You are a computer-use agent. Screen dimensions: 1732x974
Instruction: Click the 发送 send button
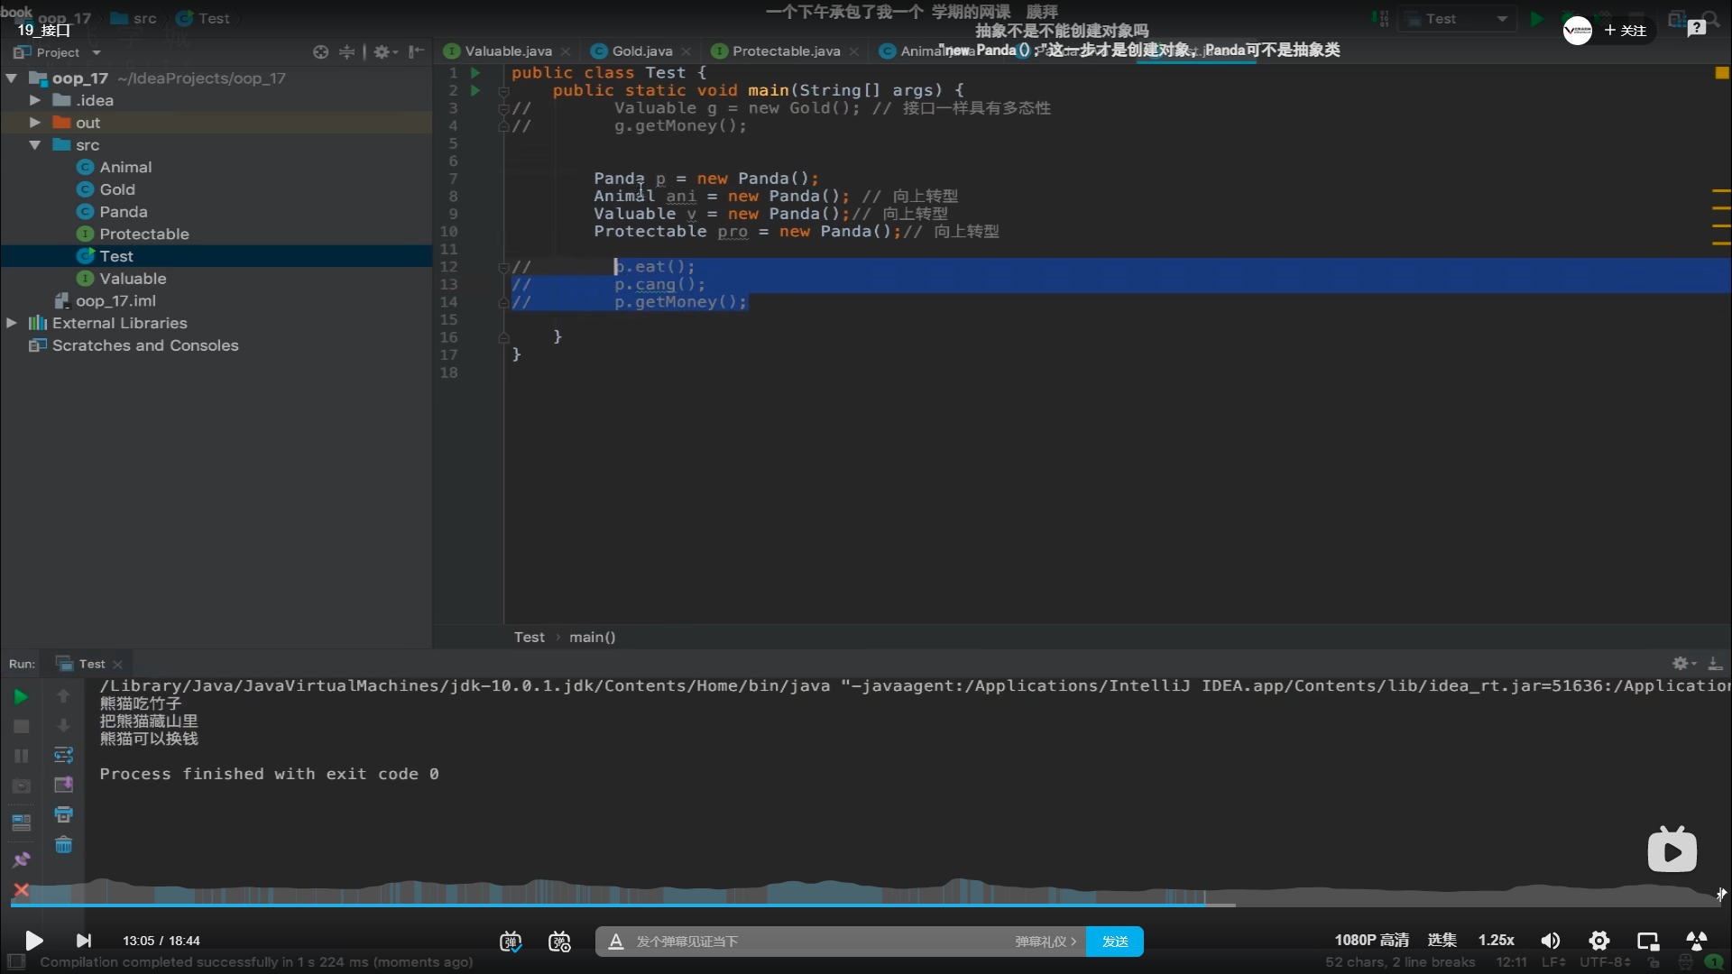[x=1114, y=942]
